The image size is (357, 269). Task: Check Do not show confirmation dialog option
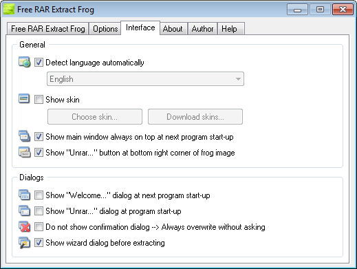39,227
